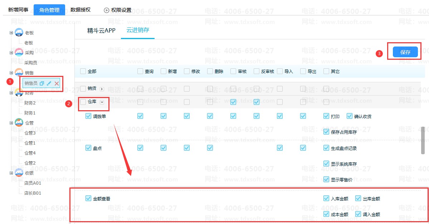Switch to the 精斗云APP tab

coord(101,30)
